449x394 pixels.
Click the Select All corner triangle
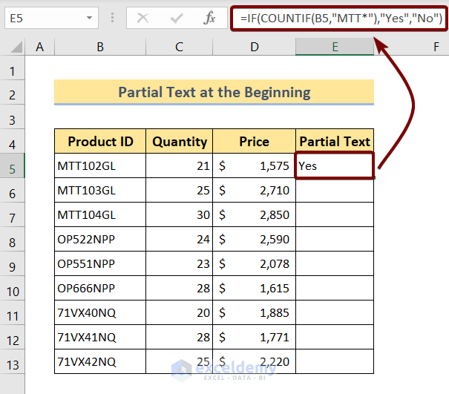pos(13,47)
